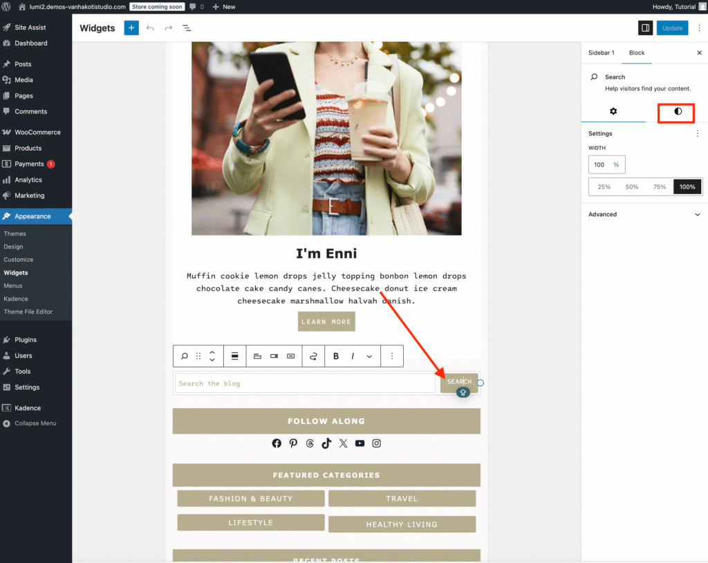
Task: Open more rich text controls dropdown
Action: click(x=369, y=356)
